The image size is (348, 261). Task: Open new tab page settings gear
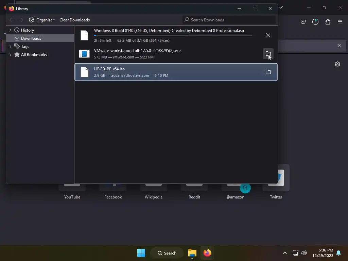[x=337, y=64]
